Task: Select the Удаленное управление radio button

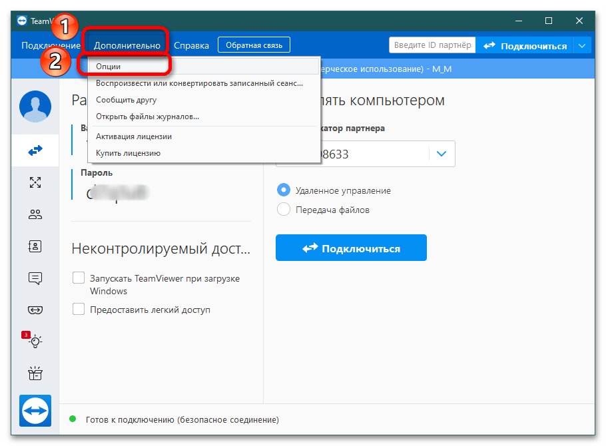Action: click(284, 190)
